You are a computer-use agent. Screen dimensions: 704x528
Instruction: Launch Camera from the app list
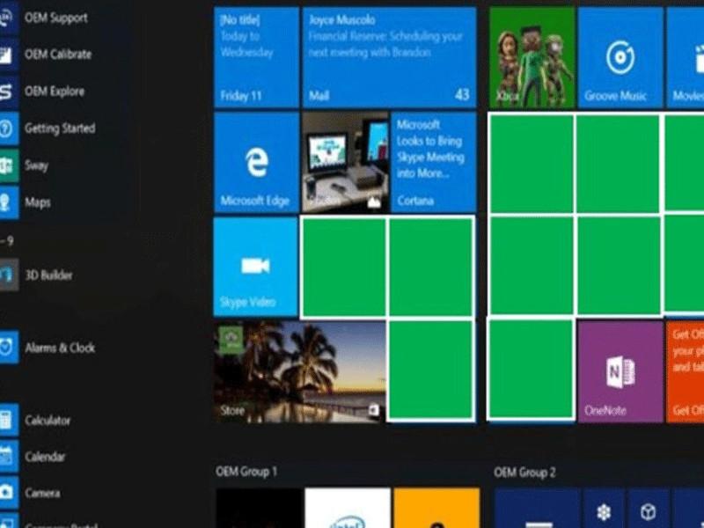click(30, 493)
